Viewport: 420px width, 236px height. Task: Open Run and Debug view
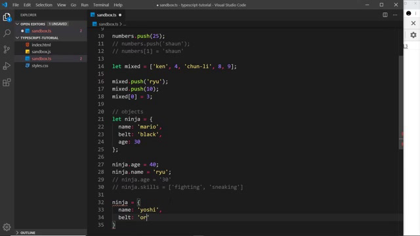(7, 66)
